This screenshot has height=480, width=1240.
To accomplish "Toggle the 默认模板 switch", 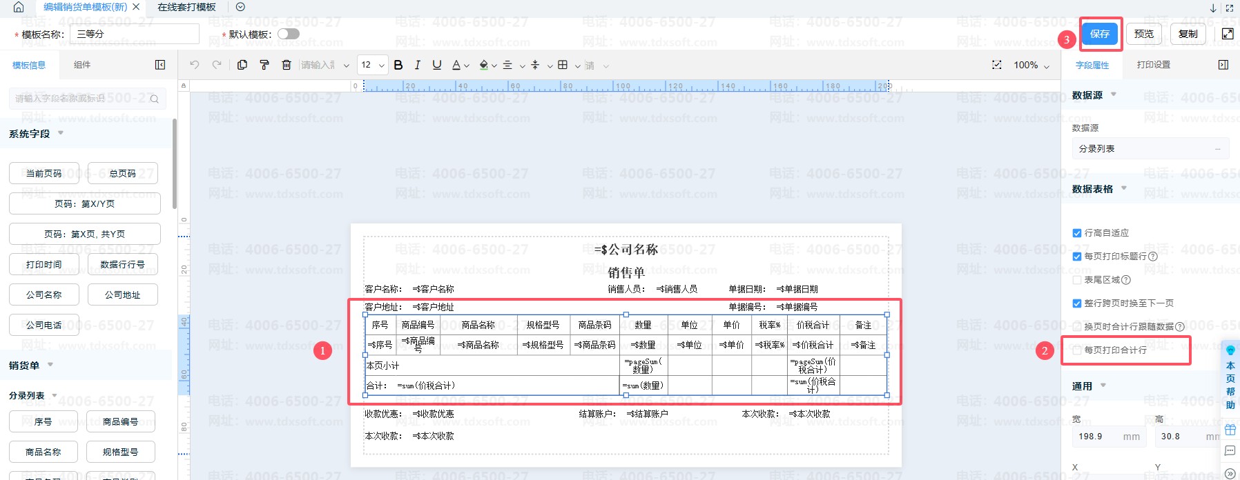I will [289, 34].
